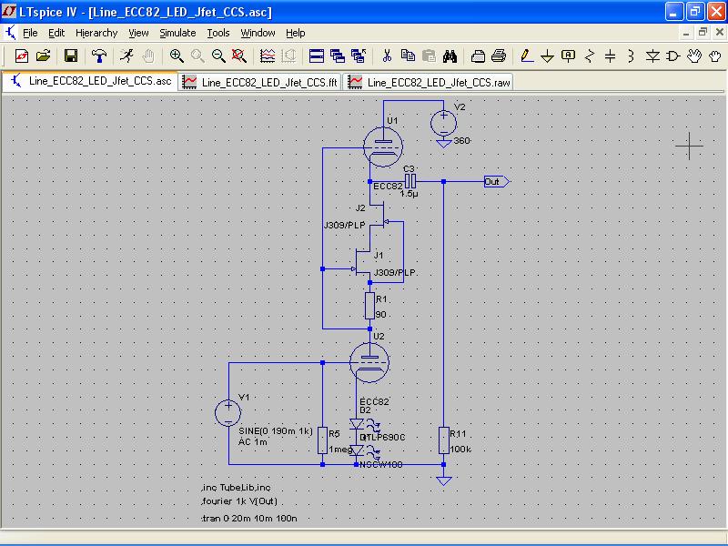Open the Hierarchy menu
Image resolution: width=728 pixels, height=546 pixels.
pos(96,33)
